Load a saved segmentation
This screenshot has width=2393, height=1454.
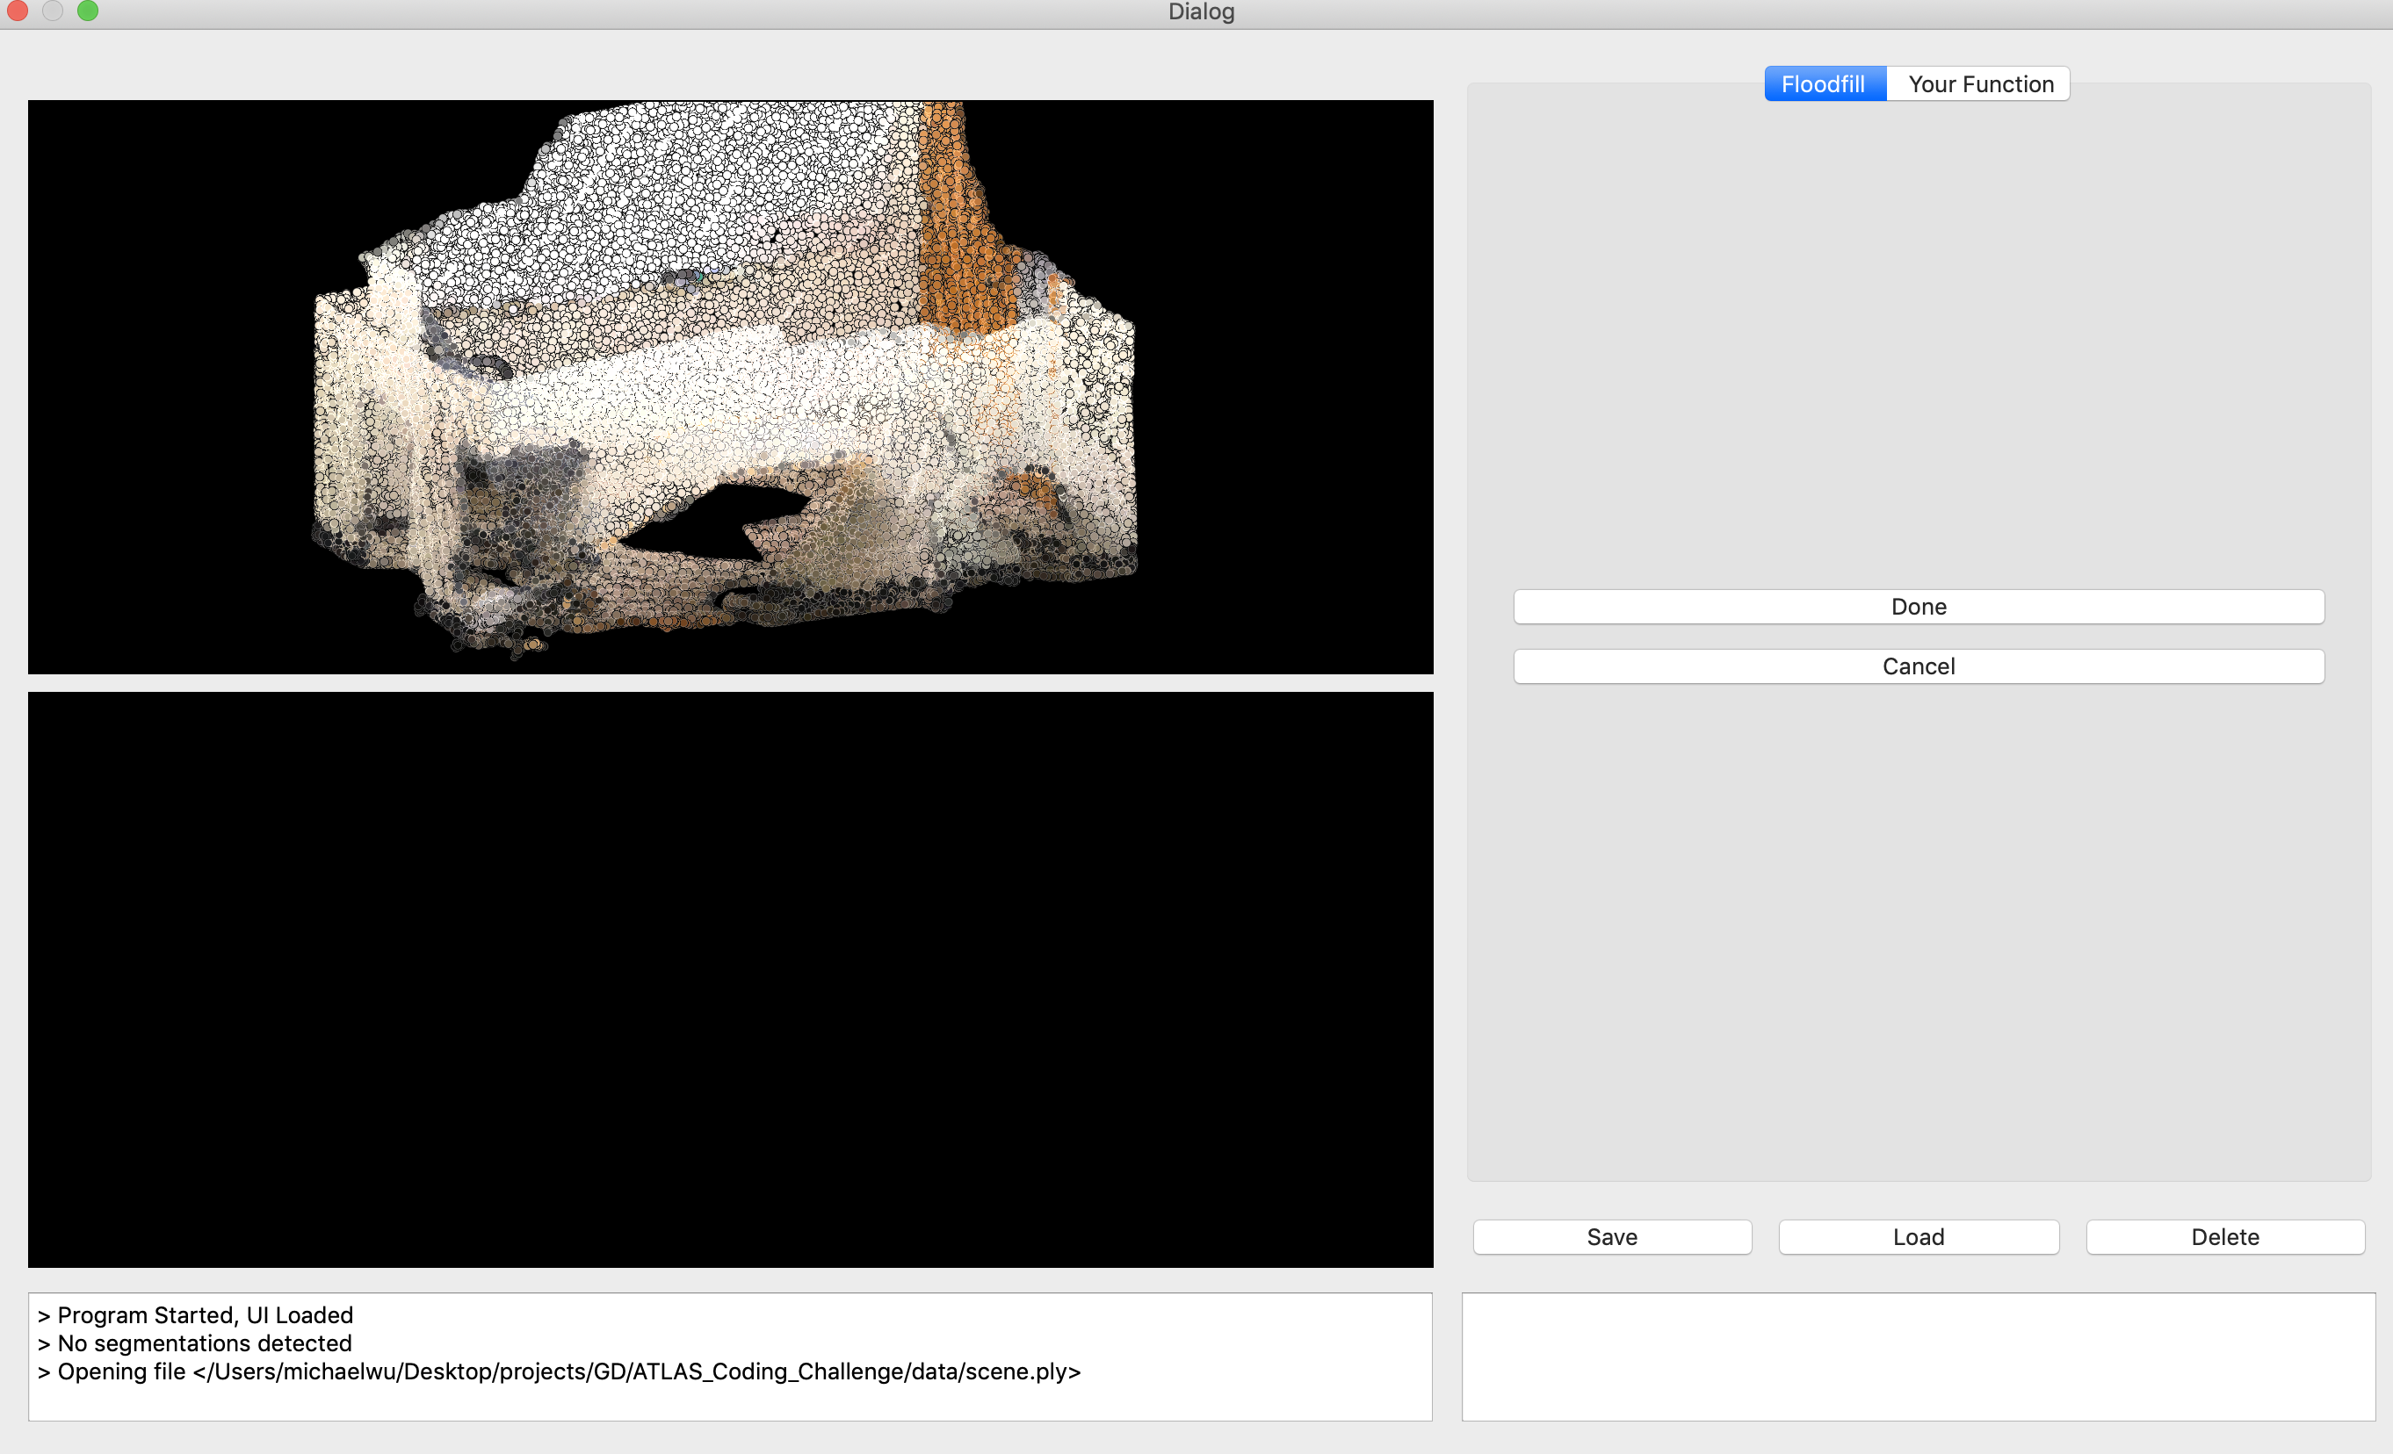[1917, 1236]
